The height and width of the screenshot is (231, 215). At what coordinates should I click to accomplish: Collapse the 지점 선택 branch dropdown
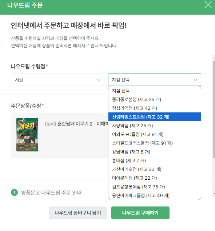point(155,80)
